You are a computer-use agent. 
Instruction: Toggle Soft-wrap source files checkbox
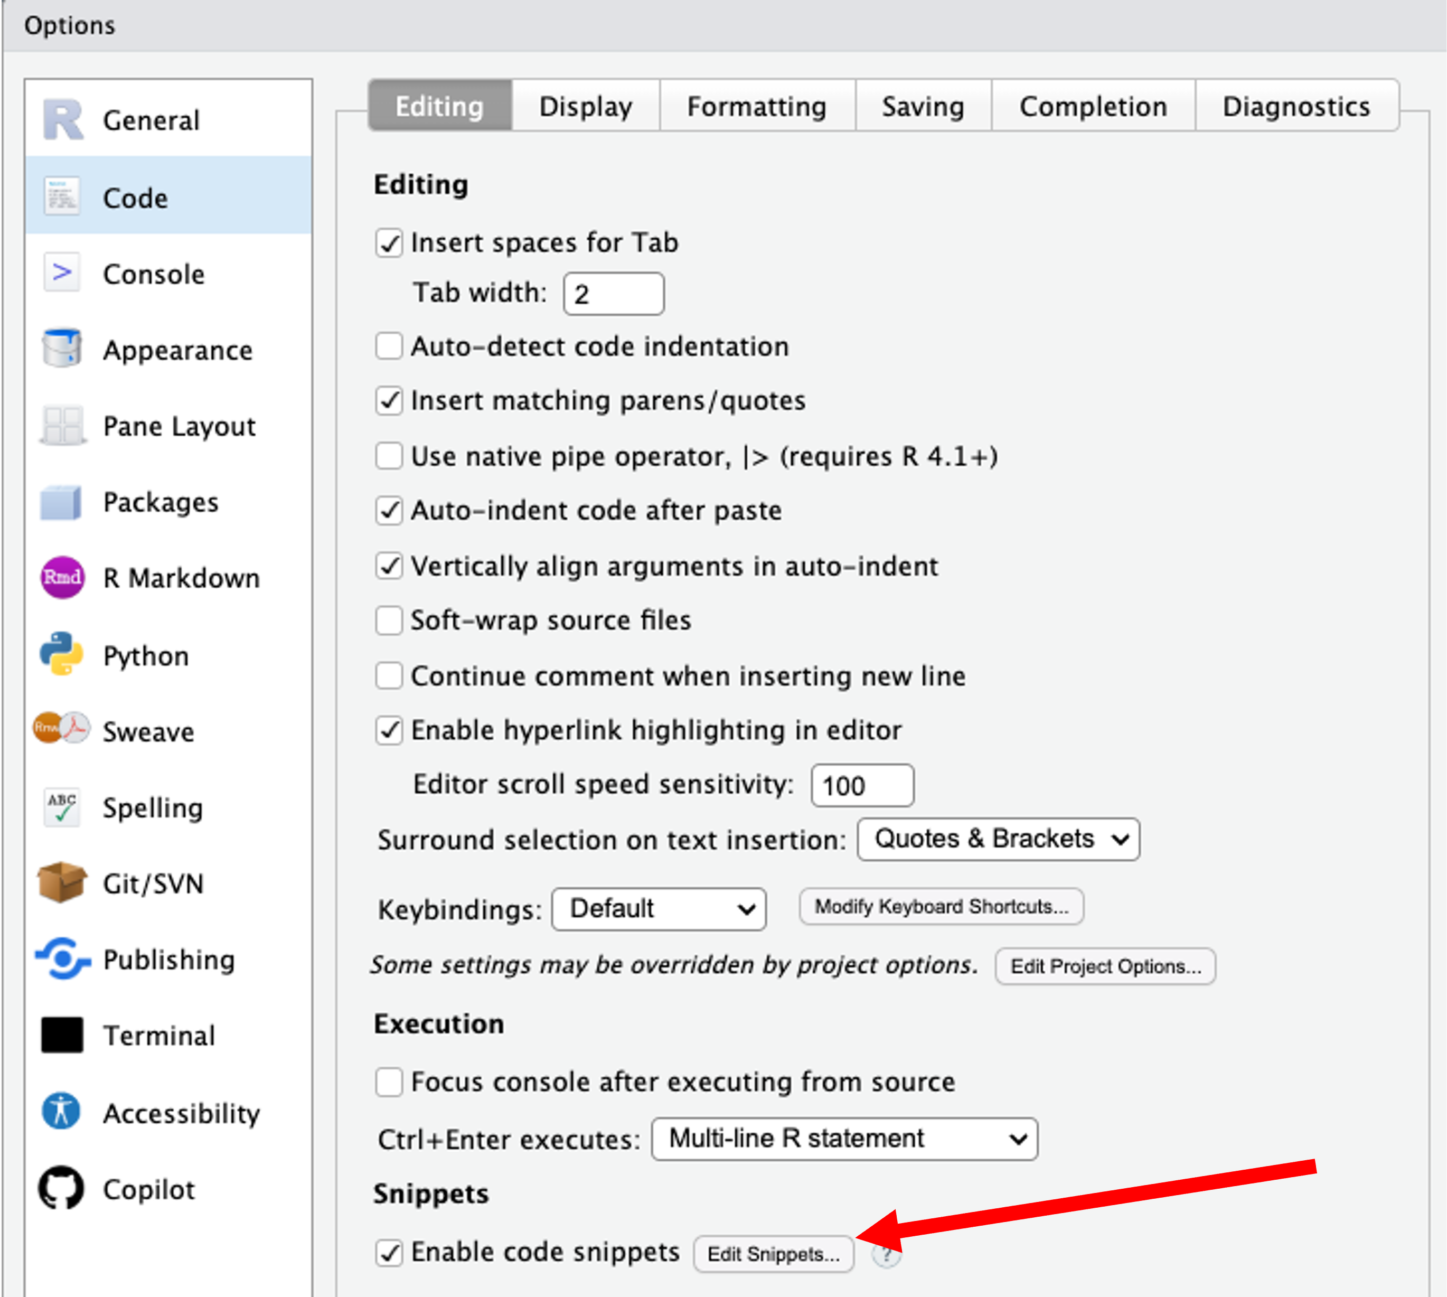tap(389, 620)
